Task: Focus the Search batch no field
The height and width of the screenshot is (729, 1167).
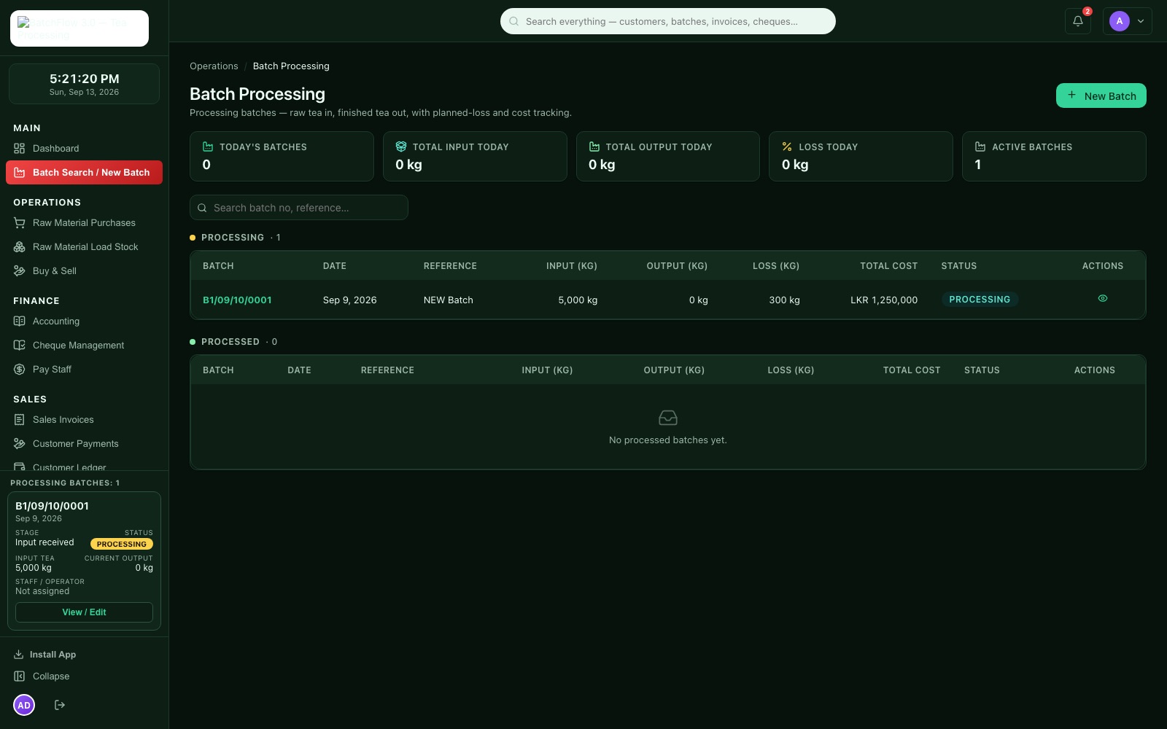Action: (298, 208)
